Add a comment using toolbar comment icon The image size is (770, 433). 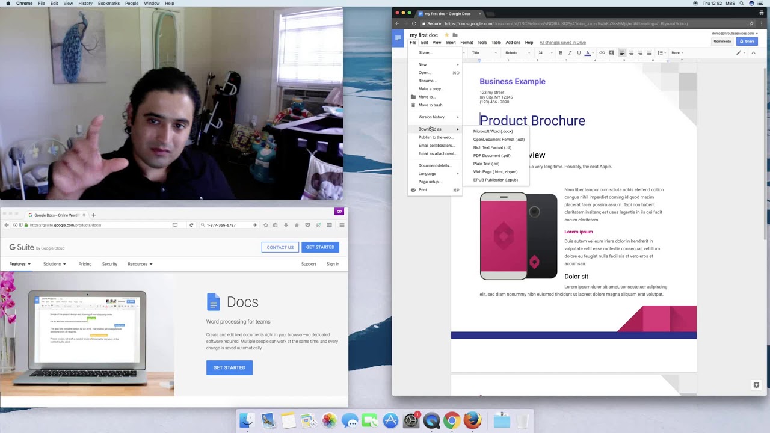[x=611, y=53]
